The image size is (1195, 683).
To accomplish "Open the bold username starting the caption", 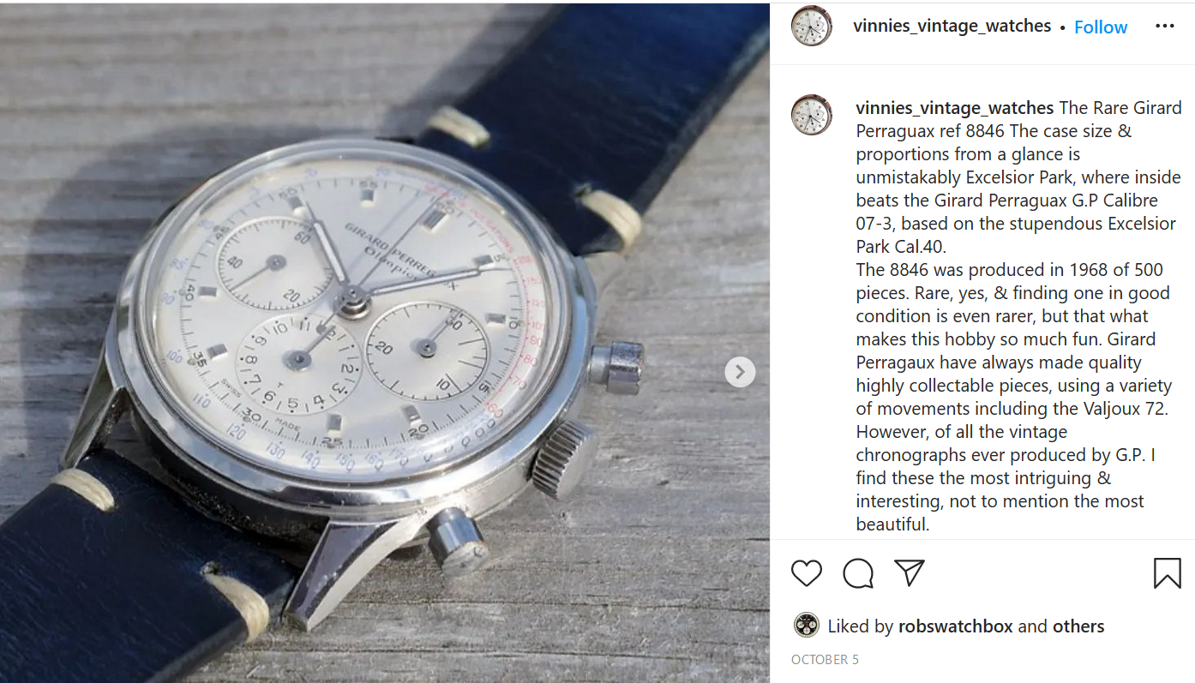I will (x=955, y=108).
